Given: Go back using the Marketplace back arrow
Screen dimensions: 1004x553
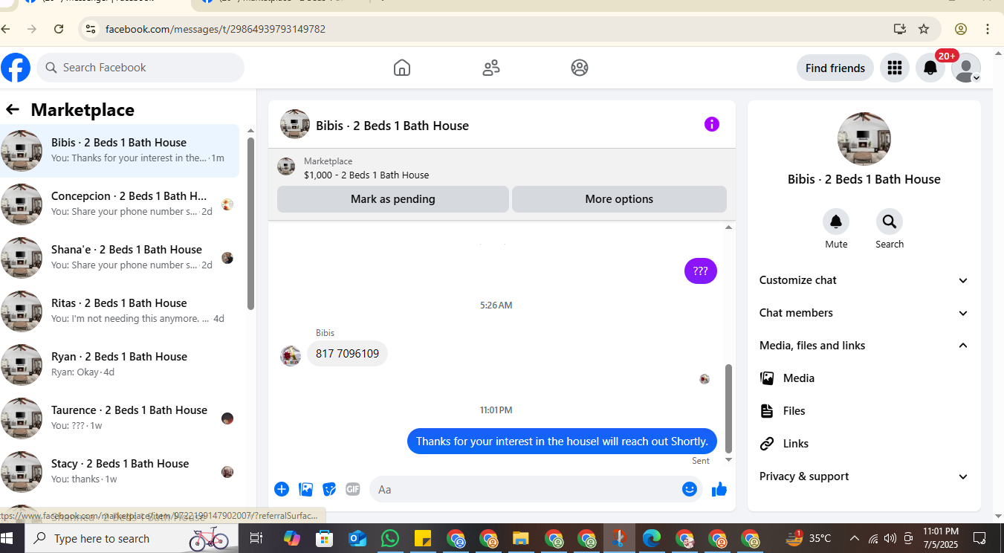Looking at the screenshot, I should click(12, 109).
